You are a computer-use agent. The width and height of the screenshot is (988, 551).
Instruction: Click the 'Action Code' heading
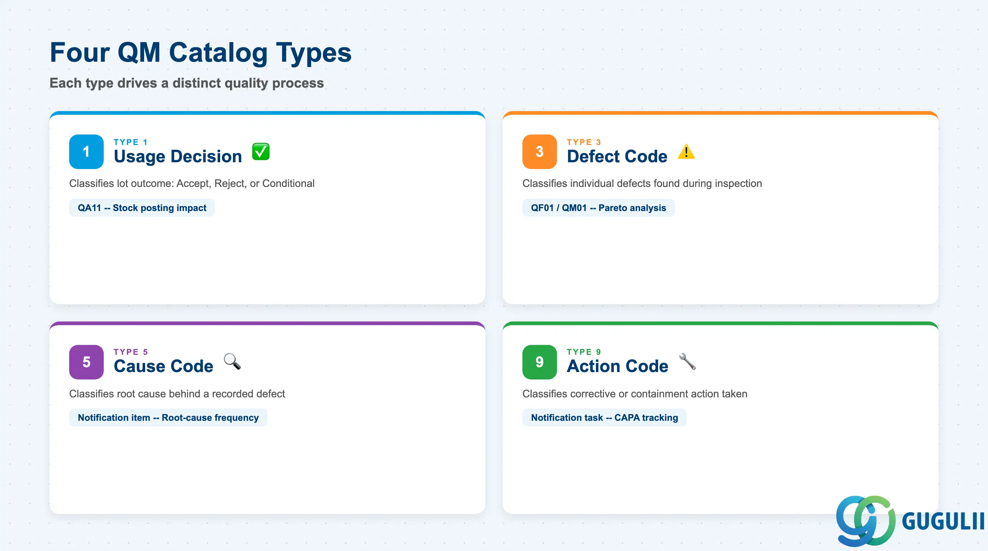(617, 366)
